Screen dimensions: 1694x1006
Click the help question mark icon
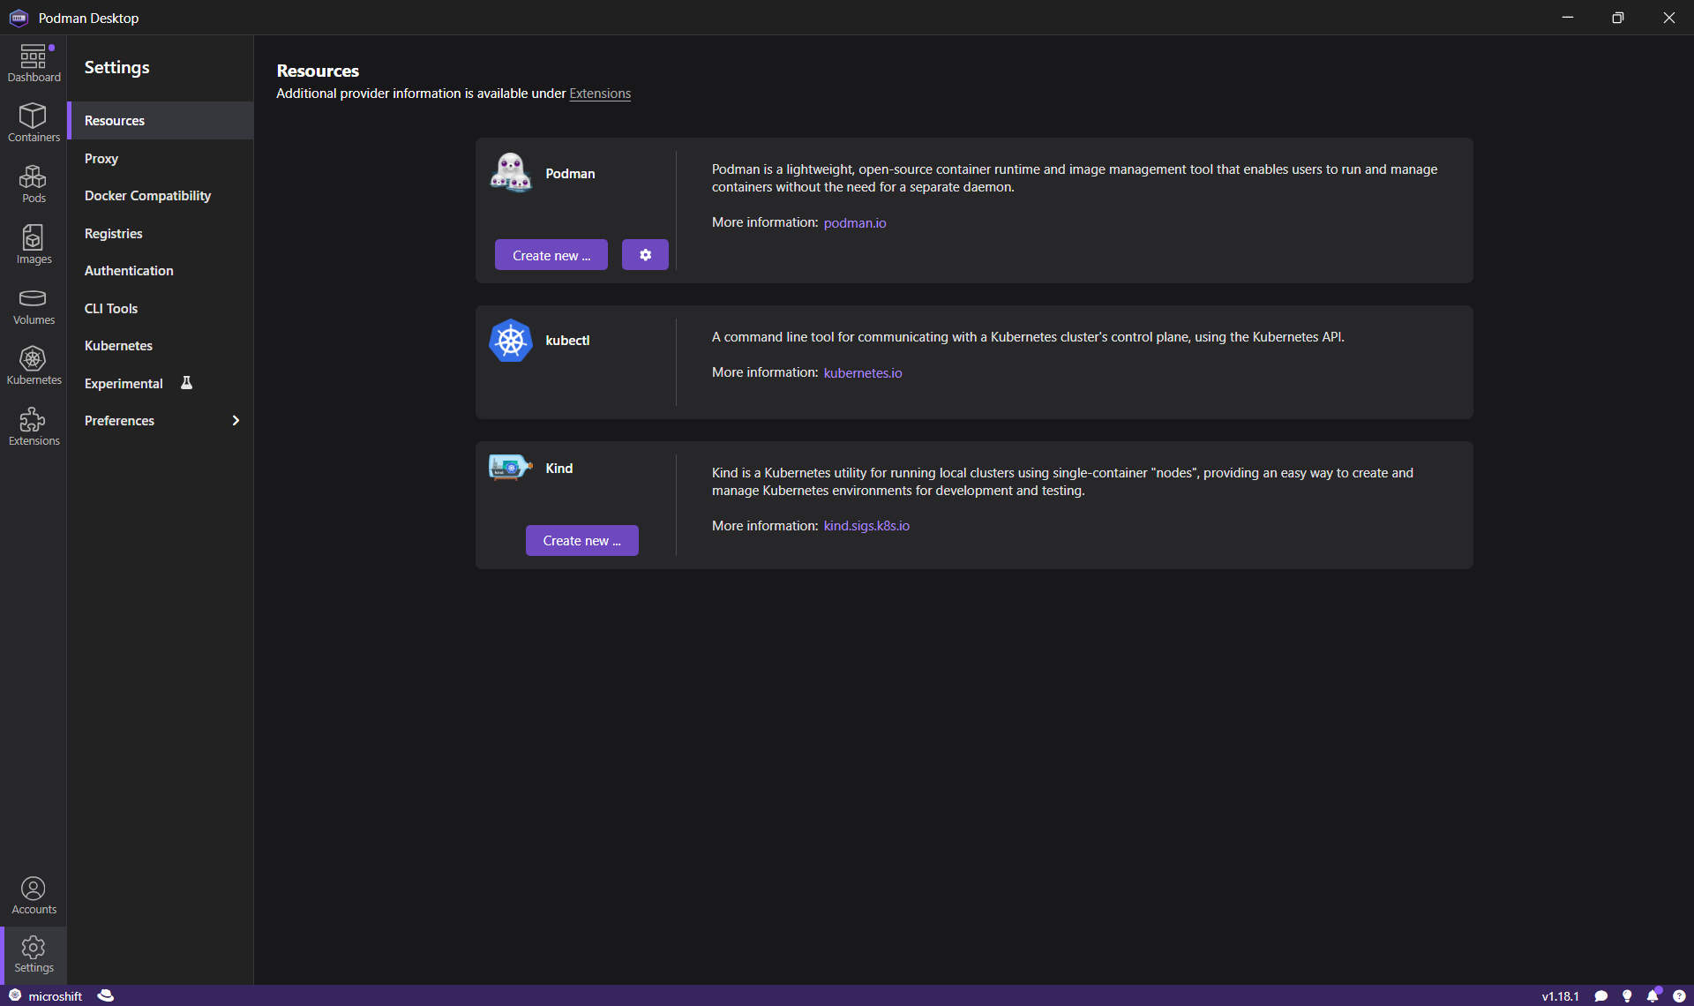tap(1679, 995)
